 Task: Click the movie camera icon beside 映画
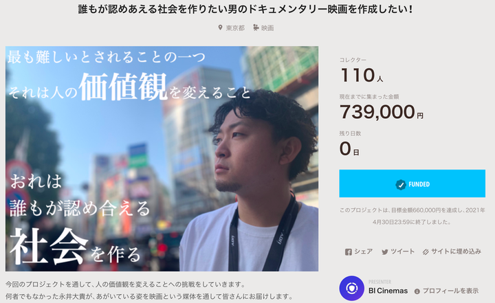coord(256,27)
